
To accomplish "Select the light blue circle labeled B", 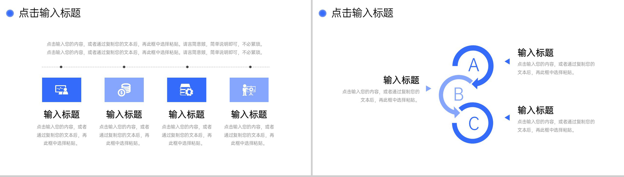I will click(458, 95).
